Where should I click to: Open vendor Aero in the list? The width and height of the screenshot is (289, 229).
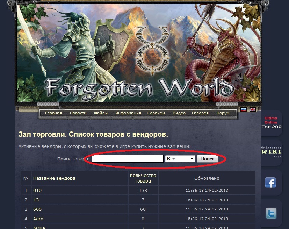pos(38,219)
